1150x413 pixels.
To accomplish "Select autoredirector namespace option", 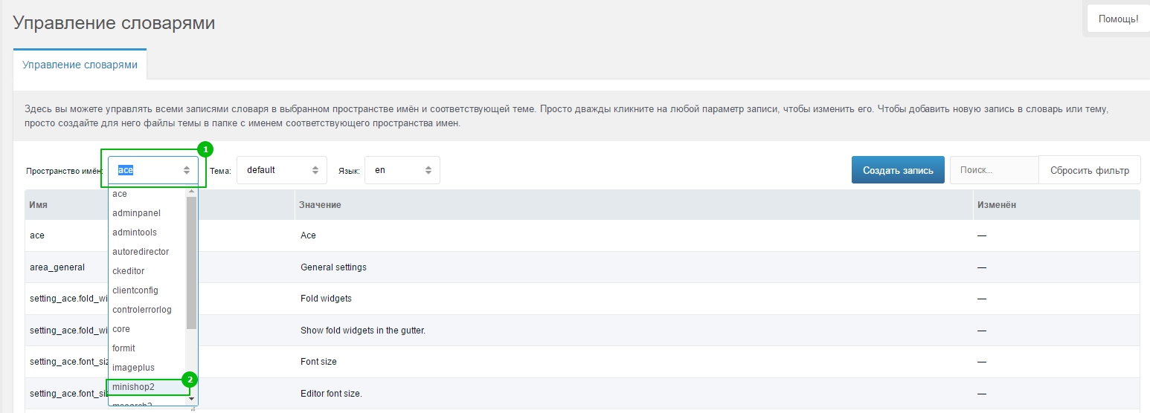I will coord(141,252).
